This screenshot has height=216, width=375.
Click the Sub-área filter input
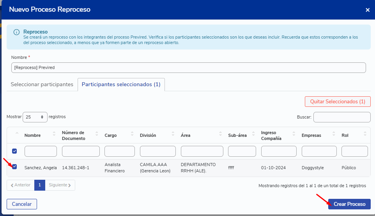click(x=242, y=151)
